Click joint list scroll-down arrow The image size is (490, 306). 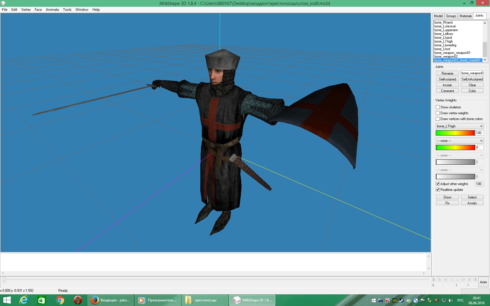click(485, 60)
